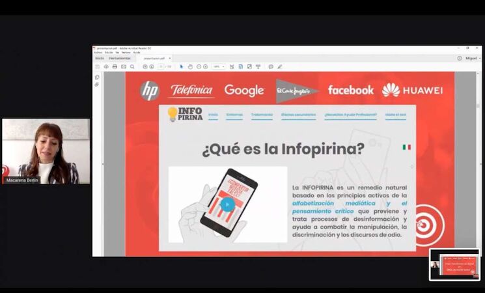Click the Síntomas navigation link

point(234,115)
